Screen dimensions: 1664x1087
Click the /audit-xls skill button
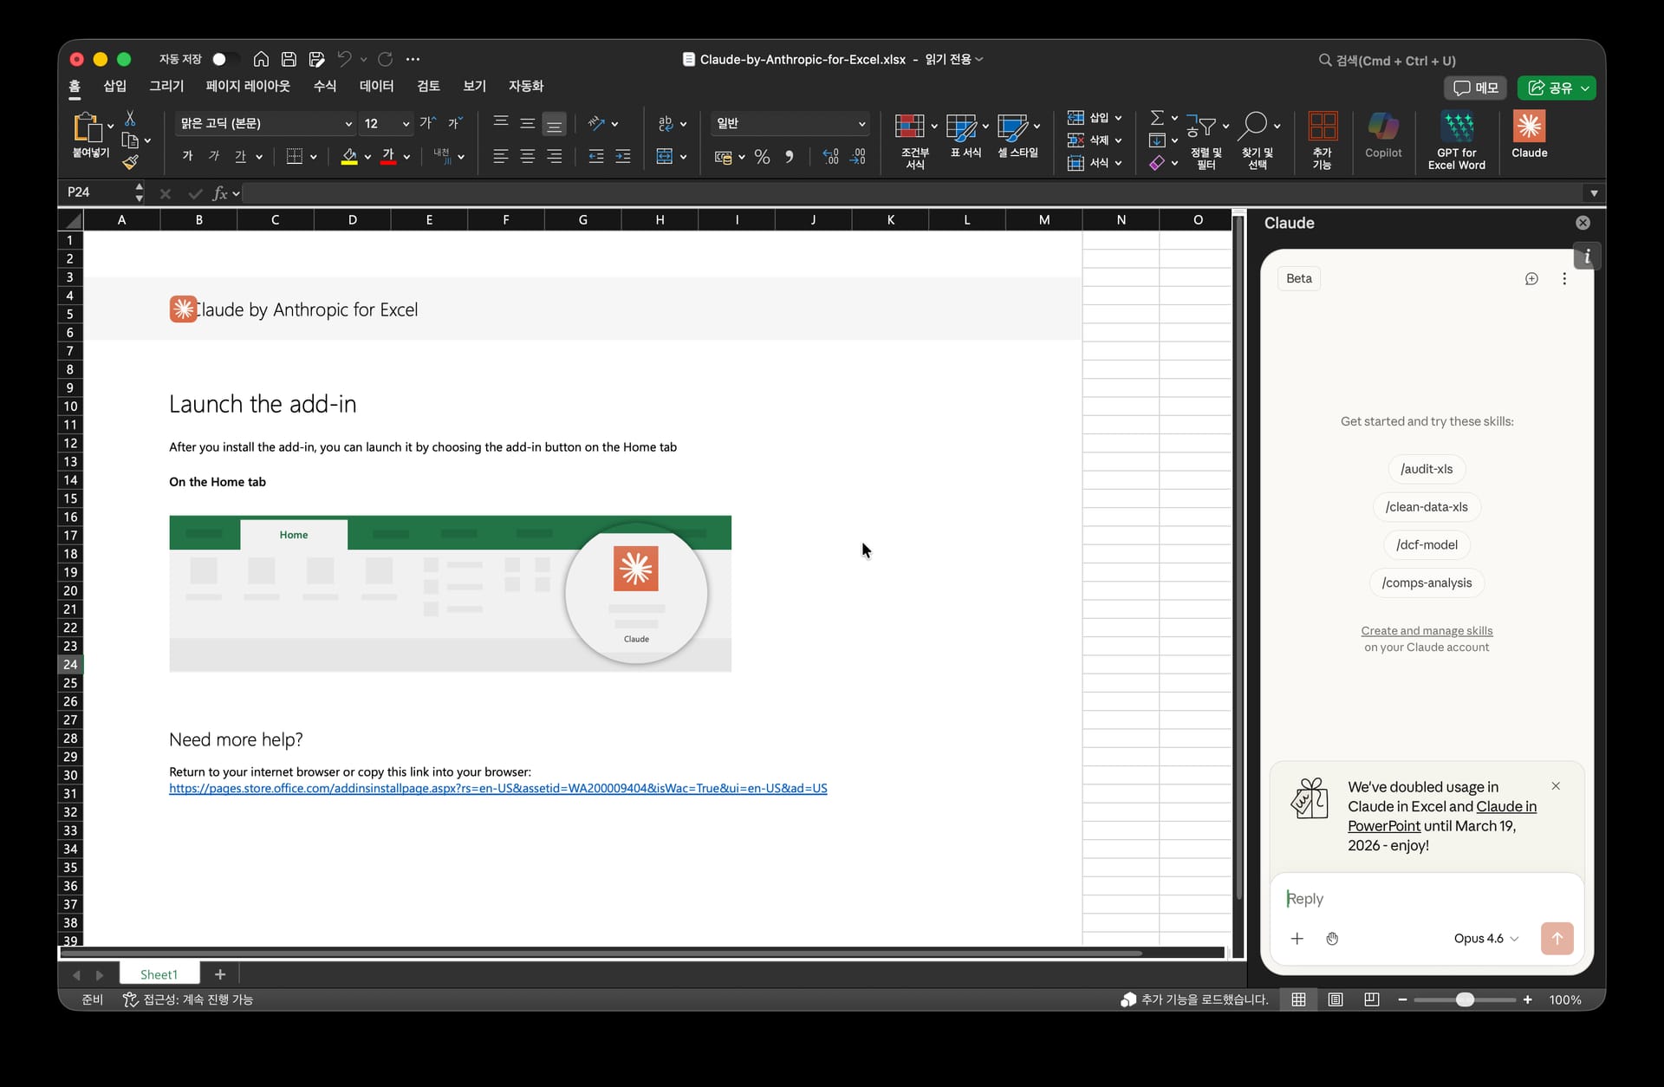point(1426,469)
